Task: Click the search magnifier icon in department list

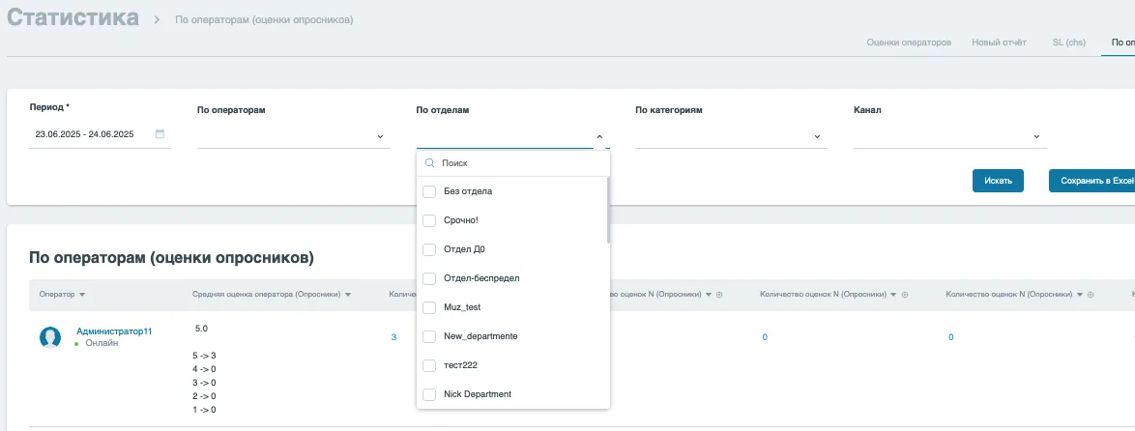Action: click(x=430, y=163)
